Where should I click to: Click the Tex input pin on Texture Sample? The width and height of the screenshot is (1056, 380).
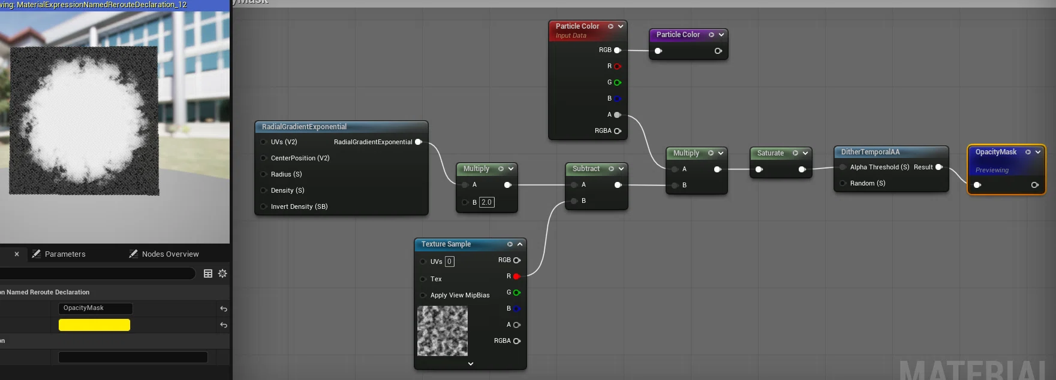423,279
